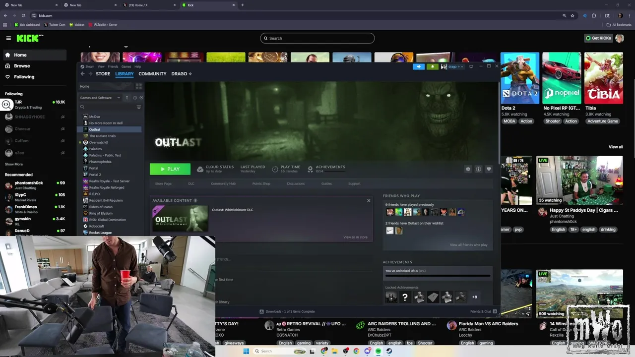Open TJR channel in Following list
Viewport: 635px width, 357px height.
(x=35, y=105)
